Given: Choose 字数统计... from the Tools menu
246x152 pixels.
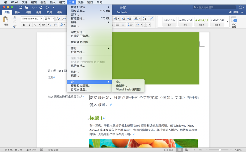Looking at the screenshot, I should (x=89, y=32).
